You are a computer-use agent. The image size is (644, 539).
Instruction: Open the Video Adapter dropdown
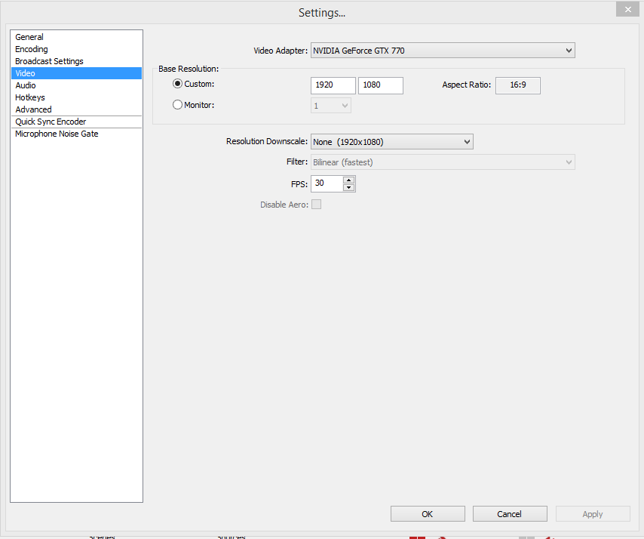[443, 51]
